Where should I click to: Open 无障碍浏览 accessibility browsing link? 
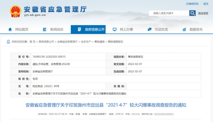[x=192, y=4]
